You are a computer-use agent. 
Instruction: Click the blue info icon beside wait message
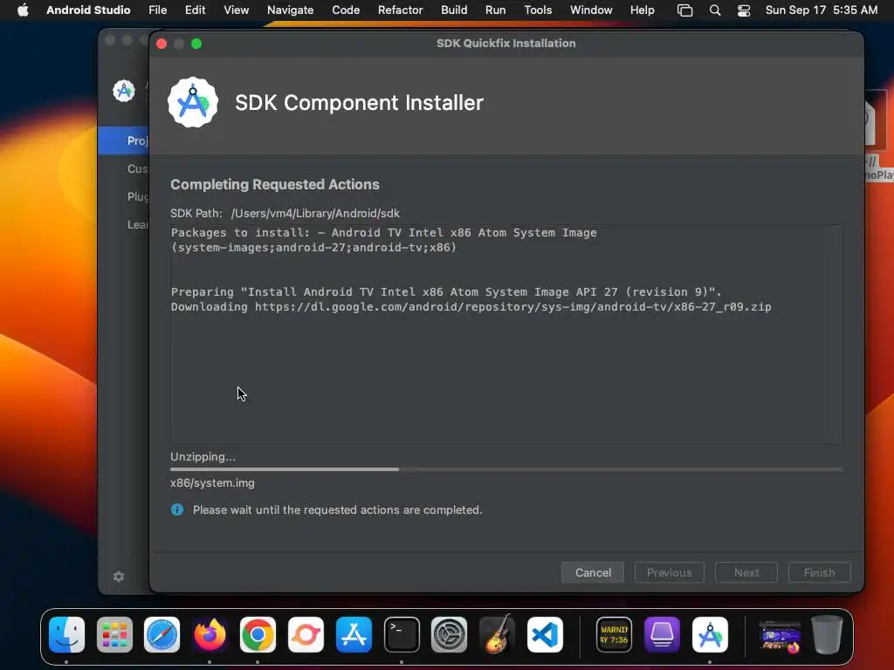pos(177,509)
